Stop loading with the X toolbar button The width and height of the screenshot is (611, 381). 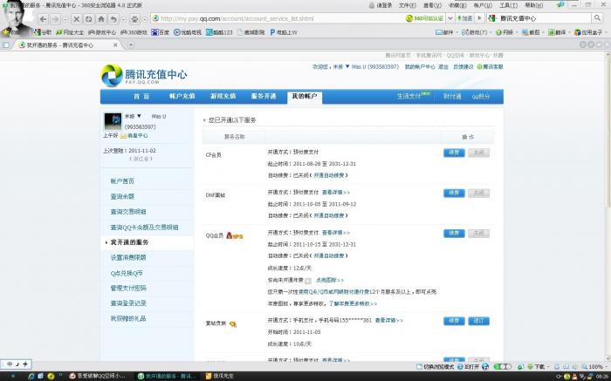click(77, 18)
